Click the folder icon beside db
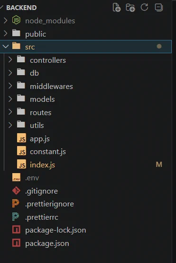The image size is (176, 263). coord(21,72)
